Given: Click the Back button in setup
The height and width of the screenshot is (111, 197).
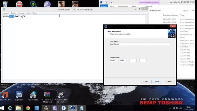Looking at the screenshot, I should click(x=146, y=81).
